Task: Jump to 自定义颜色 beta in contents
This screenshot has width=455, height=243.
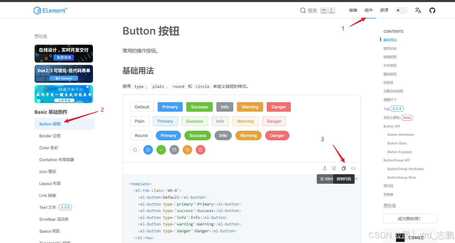Action: click(398, 118)
